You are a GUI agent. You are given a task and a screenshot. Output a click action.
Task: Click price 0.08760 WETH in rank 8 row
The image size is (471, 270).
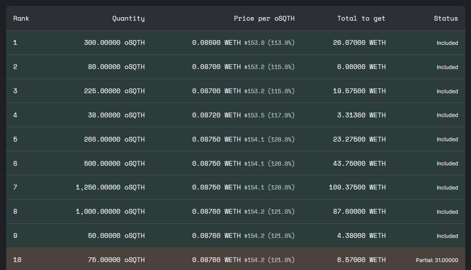(x=216, y=212)
